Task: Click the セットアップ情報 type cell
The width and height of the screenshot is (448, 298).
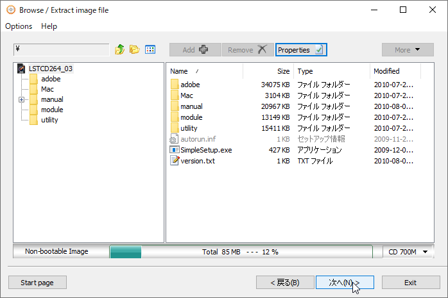Action: click(321, 139)
